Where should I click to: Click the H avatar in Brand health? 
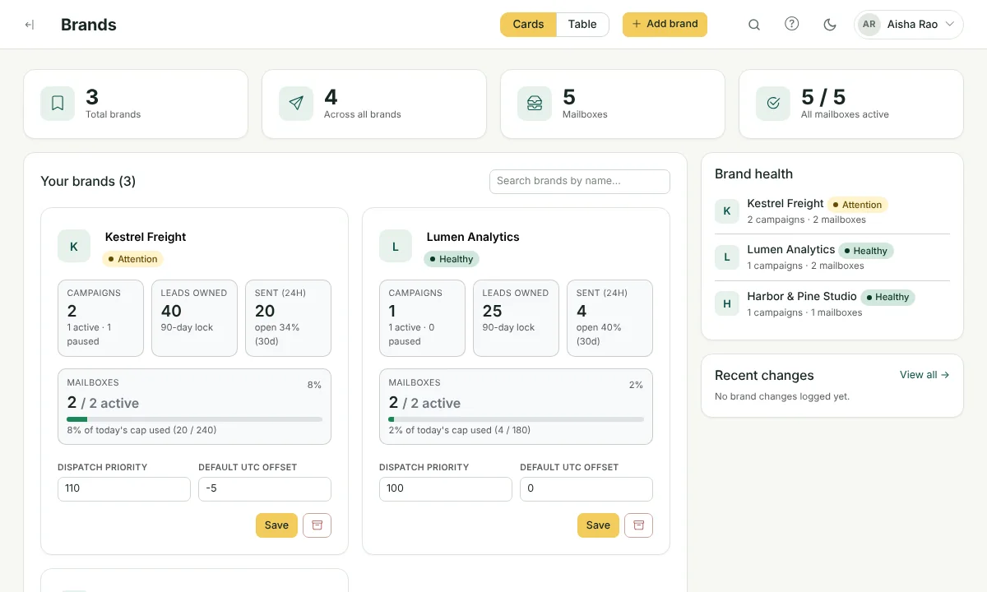(726, 304)
